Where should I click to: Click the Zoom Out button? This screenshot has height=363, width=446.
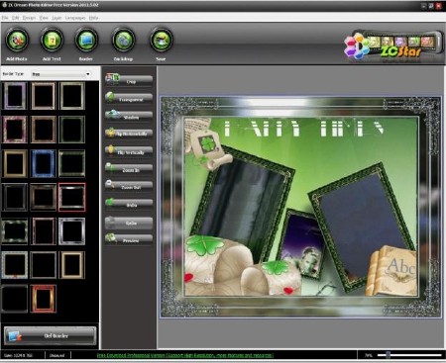pyautogui.click(x=129, y=186)
